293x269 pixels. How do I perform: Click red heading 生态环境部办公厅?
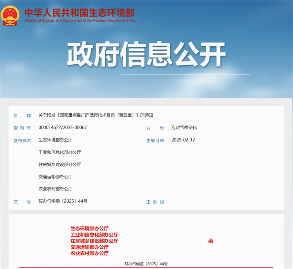pyautogui.click(x=89, y=228)
